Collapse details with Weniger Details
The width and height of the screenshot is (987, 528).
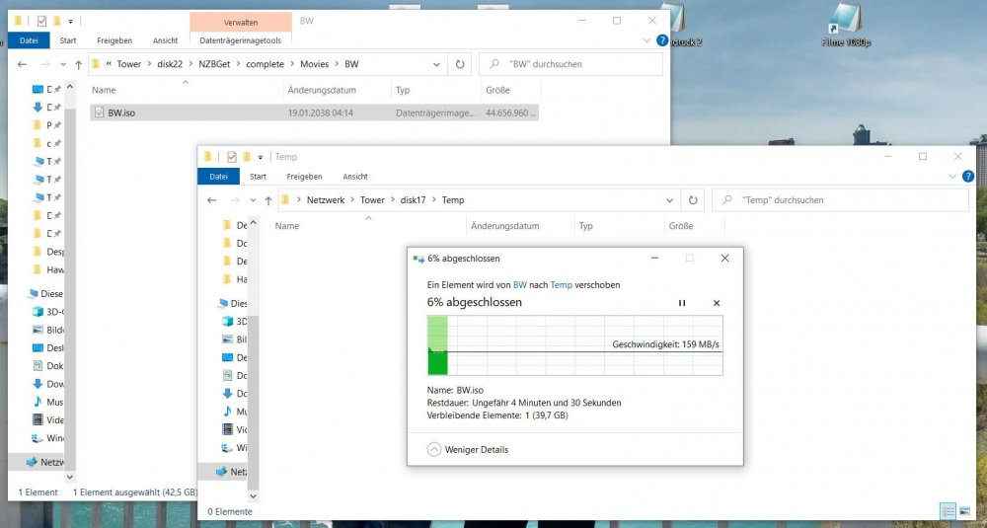[468, 449]
